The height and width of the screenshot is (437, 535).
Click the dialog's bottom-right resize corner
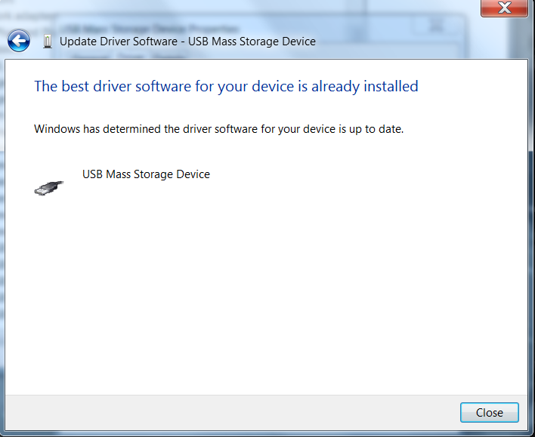point(530,432)
